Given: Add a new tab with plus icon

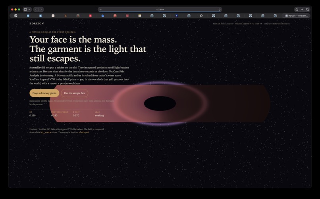Looking at the screenshot, I should [x=302, y=9].
